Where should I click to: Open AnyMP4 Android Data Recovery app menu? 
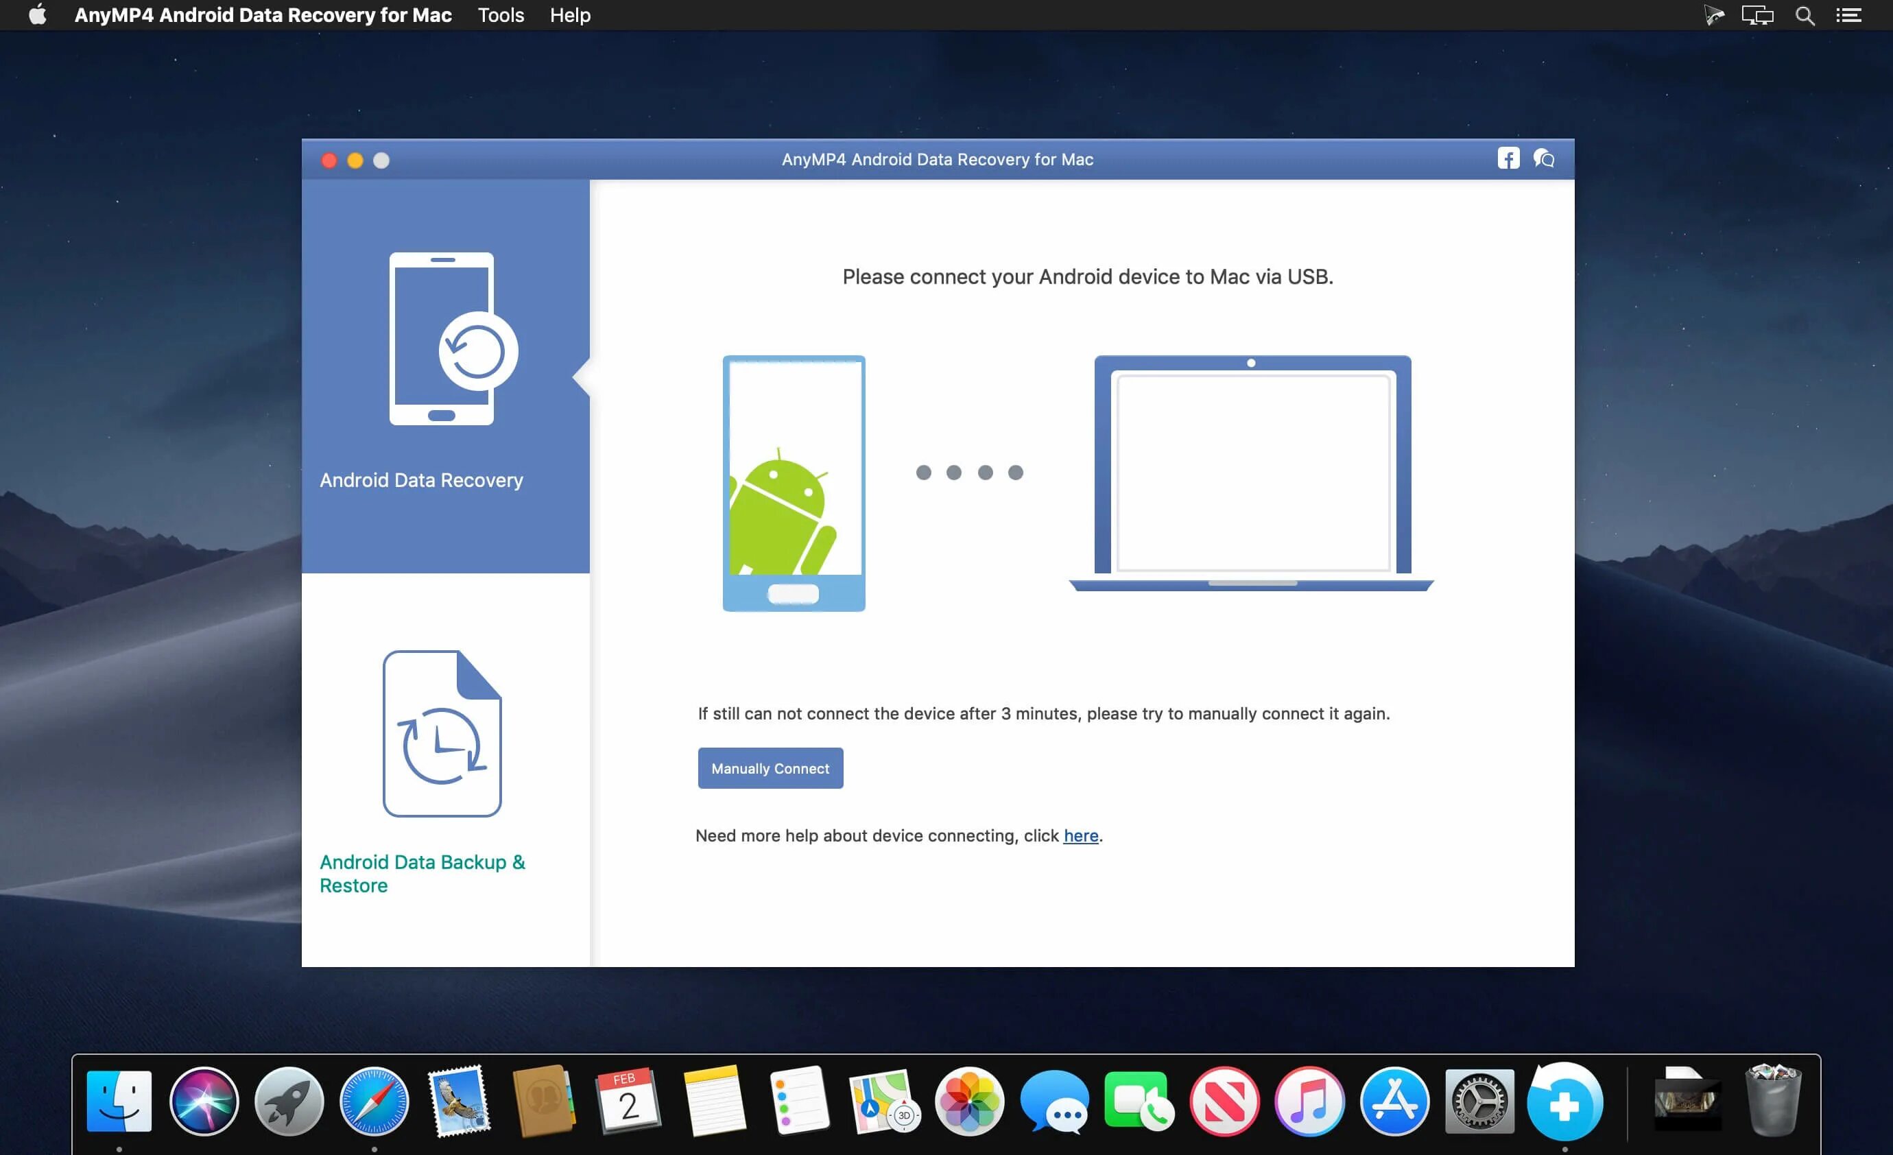click(263, 15)
